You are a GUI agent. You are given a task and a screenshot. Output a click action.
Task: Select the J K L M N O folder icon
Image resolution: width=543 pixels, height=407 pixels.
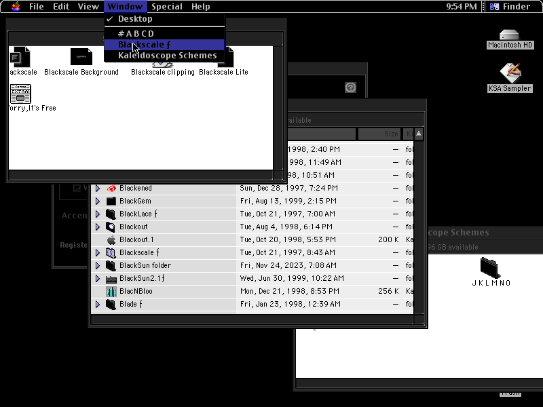click(491, 267)
